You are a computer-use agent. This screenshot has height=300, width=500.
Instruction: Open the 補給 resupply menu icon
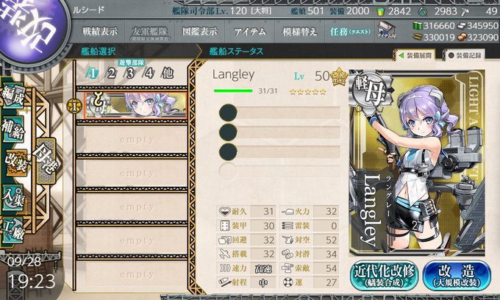13,129
